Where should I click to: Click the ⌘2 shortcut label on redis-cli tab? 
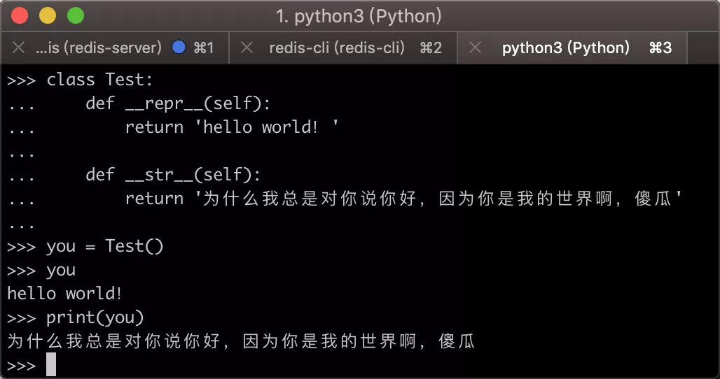431,48
